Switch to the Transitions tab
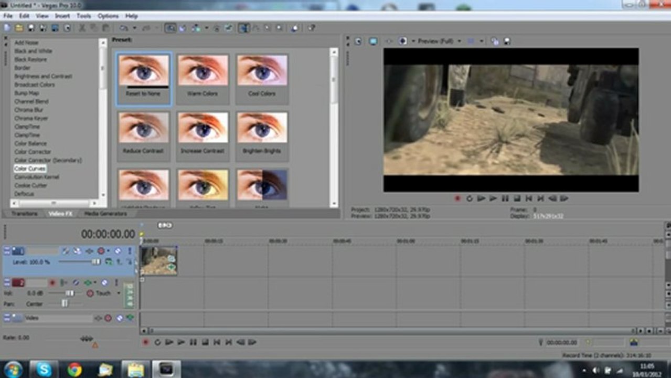The image size is (671, 378). click(x=25, y=214)
